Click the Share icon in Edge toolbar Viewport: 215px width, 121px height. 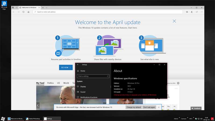tap(196, 12)
